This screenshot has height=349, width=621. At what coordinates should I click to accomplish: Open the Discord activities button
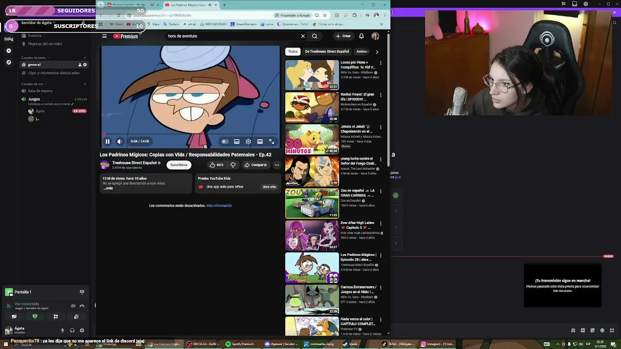click(x=56, y=317)
